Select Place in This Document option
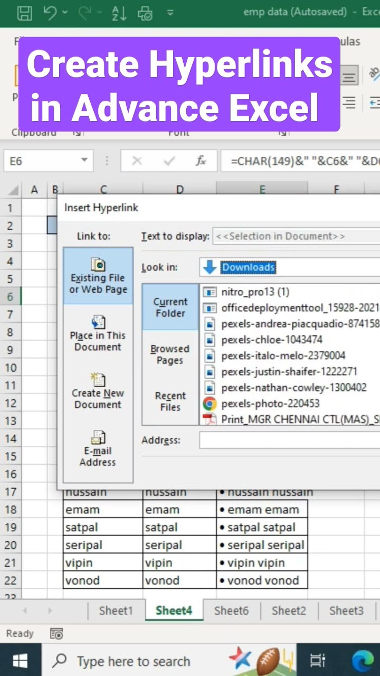The height and width of the screenshot is (676, 380). pos(98,333)
